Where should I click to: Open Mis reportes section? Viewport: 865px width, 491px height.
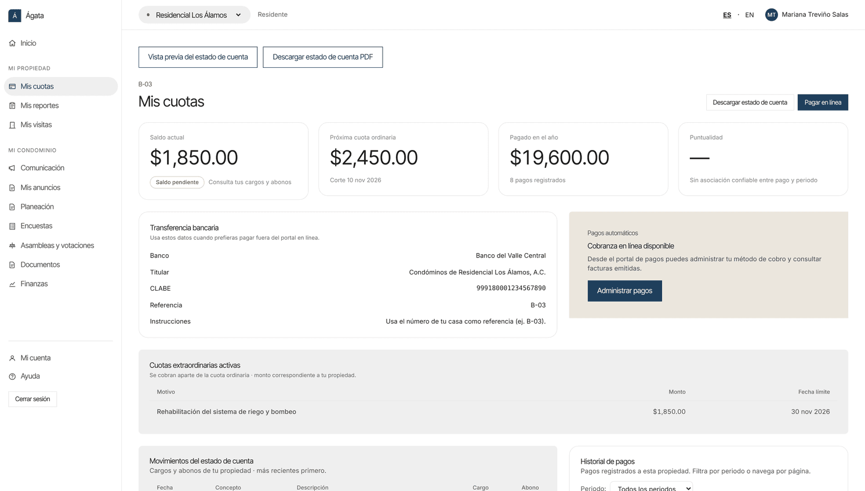pyautogui.click(x=61, y=106)
